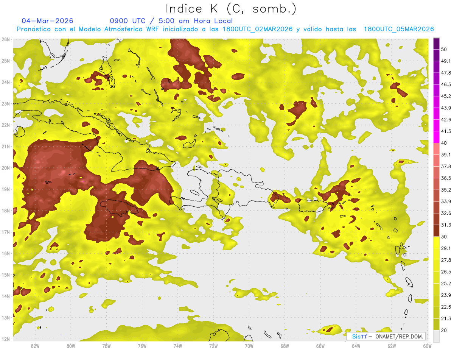Click the 'ONAMET/REP.DOM.' credit label

tap(399, 336)
